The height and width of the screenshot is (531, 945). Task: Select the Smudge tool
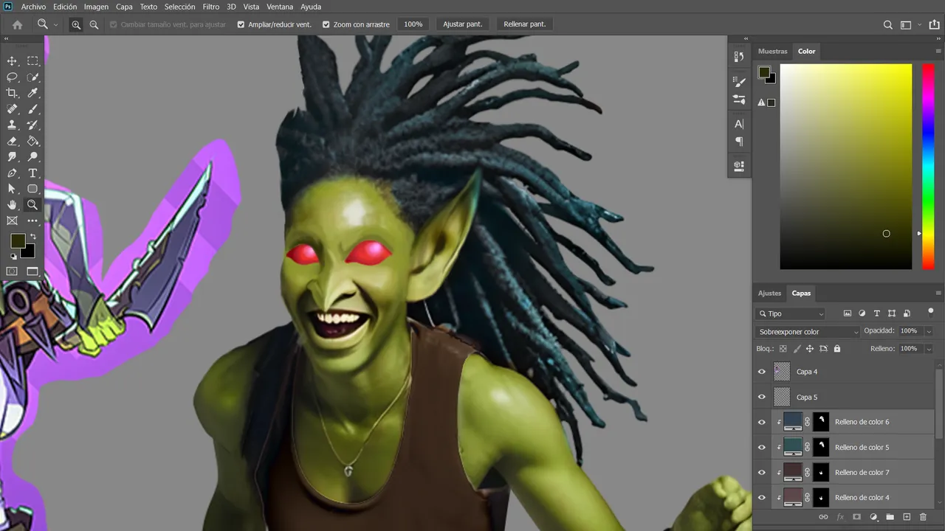(12, 157)
